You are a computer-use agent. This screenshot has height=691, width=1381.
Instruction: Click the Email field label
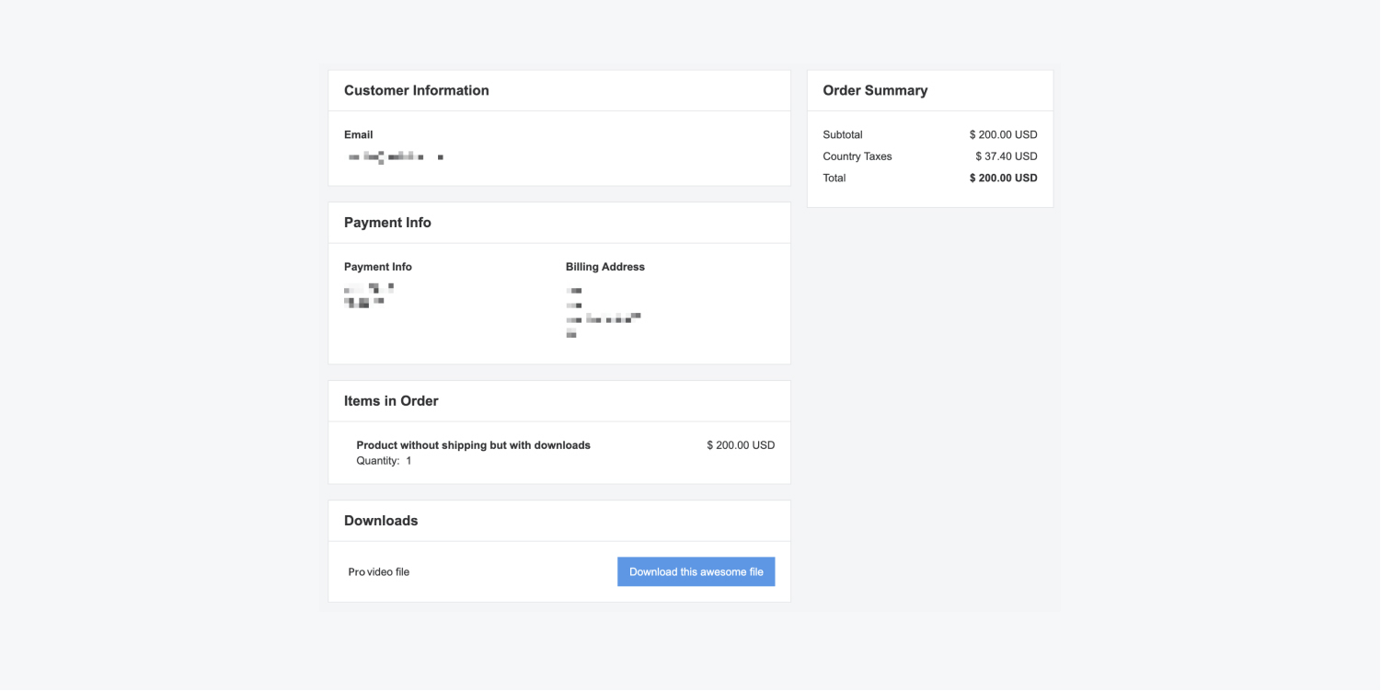point(358,134)
